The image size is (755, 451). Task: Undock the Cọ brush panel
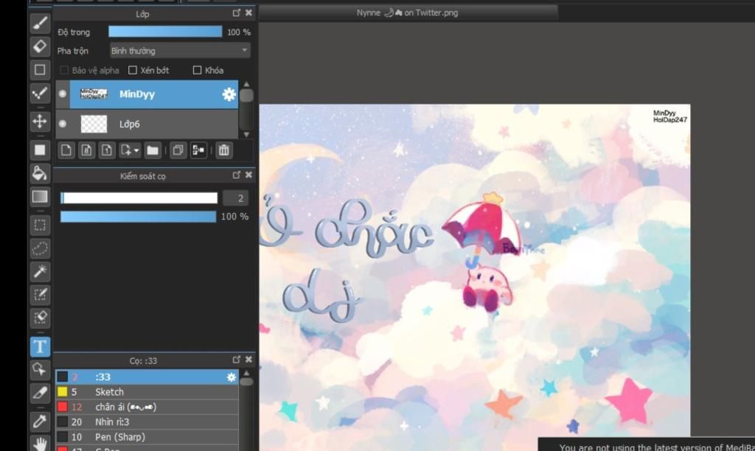(237, 360)
